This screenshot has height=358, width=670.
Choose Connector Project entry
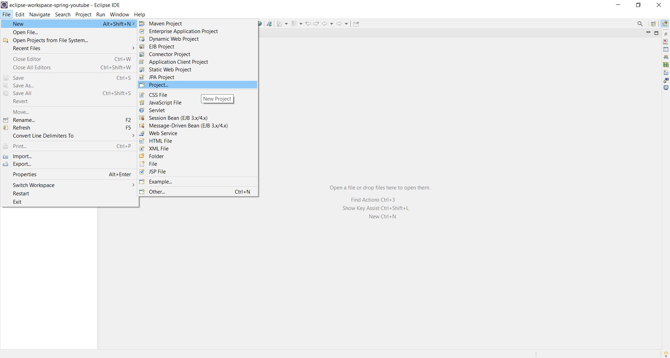(x=198, y=54)
